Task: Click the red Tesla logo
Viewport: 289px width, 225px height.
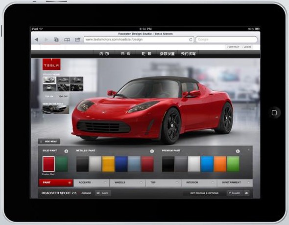Action: pos(51,64)
